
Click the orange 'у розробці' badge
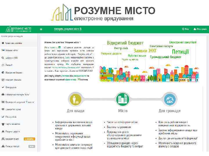coord(29,139)
